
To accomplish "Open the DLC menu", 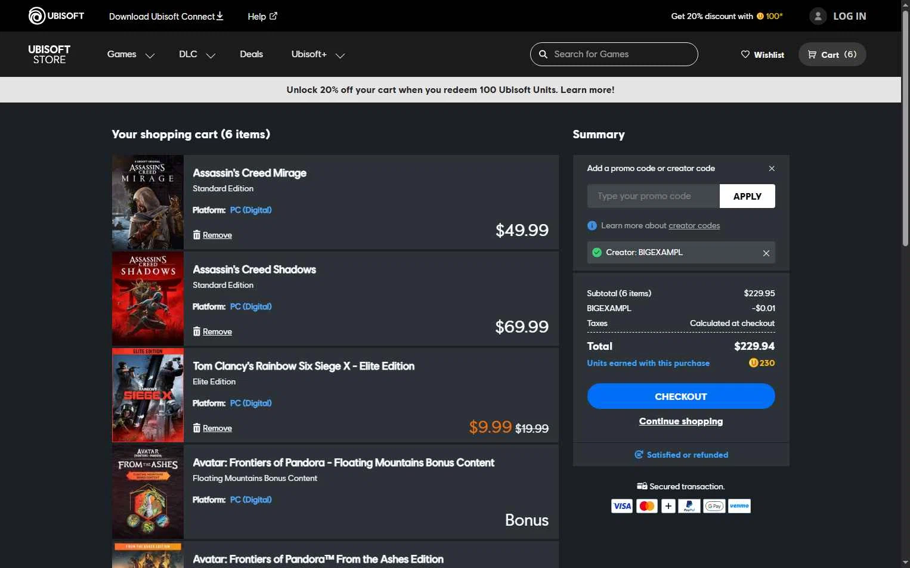I will [x=188, y=54].
